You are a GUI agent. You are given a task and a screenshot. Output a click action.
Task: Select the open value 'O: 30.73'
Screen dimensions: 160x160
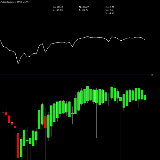pos(58,7)
